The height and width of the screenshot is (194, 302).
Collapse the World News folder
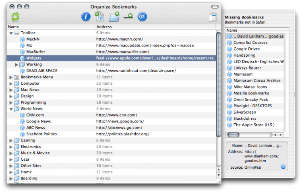click(x=11, y=109)
